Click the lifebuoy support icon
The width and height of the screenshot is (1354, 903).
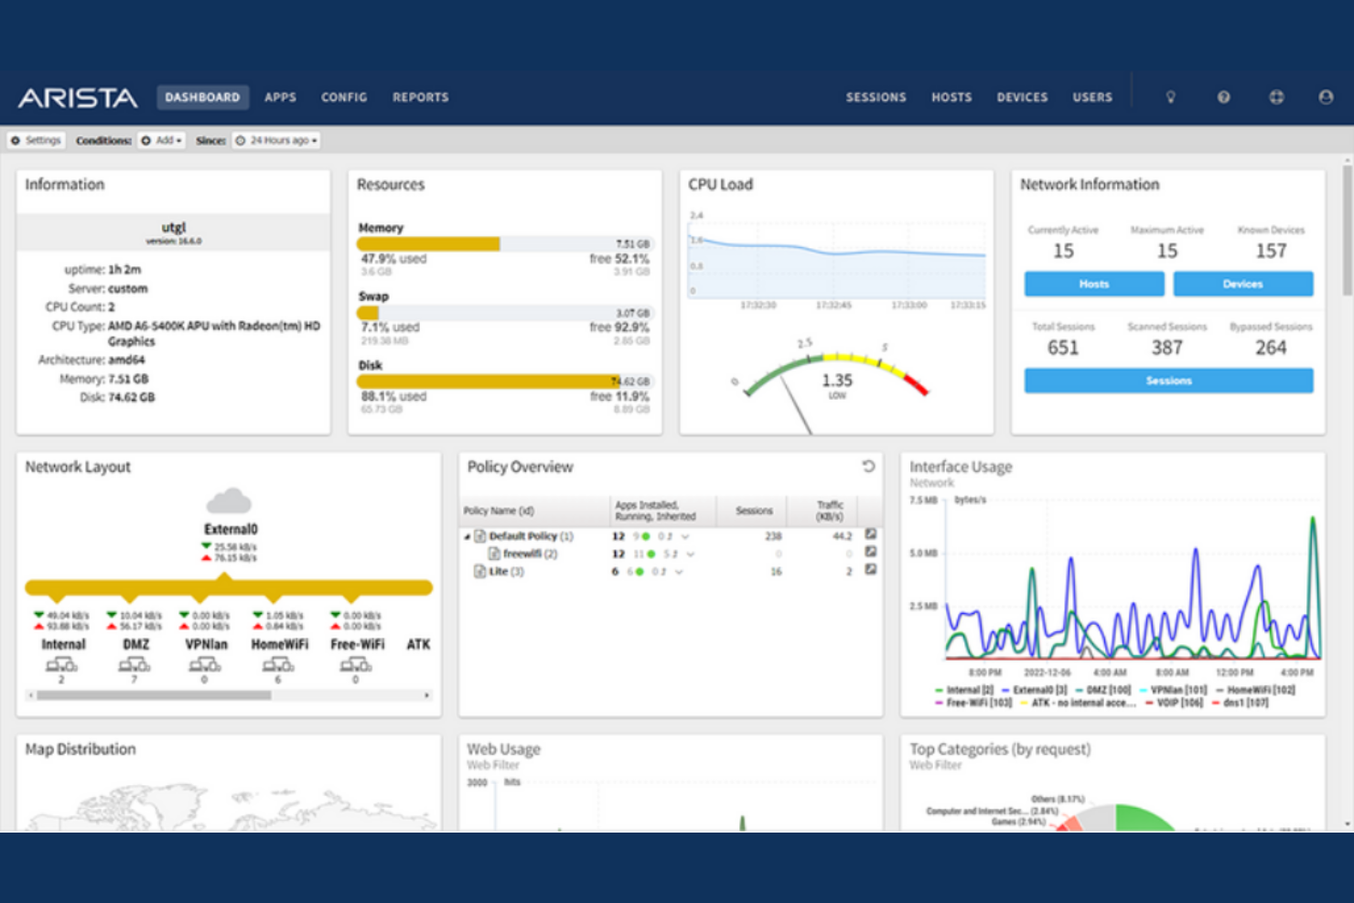1276,97
